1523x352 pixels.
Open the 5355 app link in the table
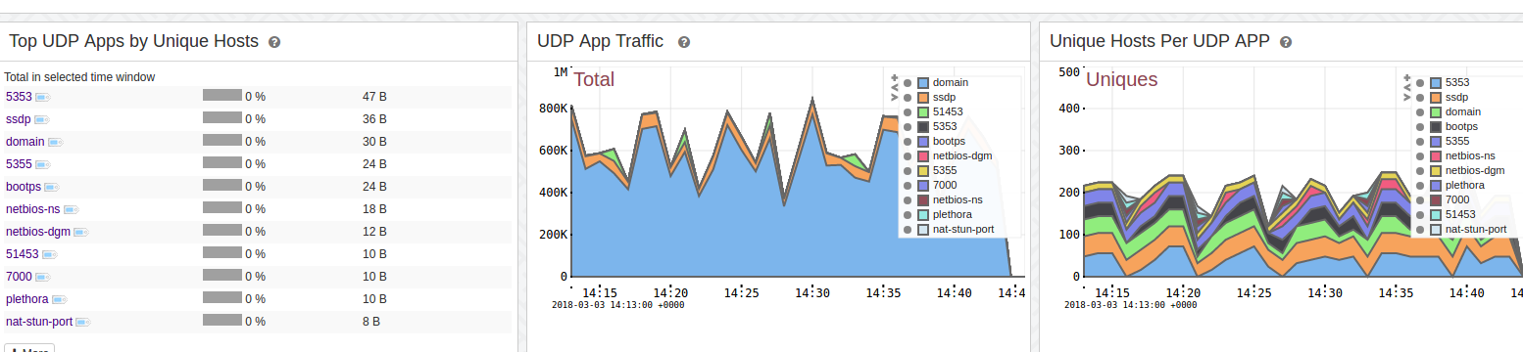point(20,164)
